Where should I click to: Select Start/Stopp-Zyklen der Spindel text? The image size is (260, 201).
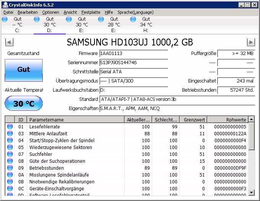[x=62, y=141]
